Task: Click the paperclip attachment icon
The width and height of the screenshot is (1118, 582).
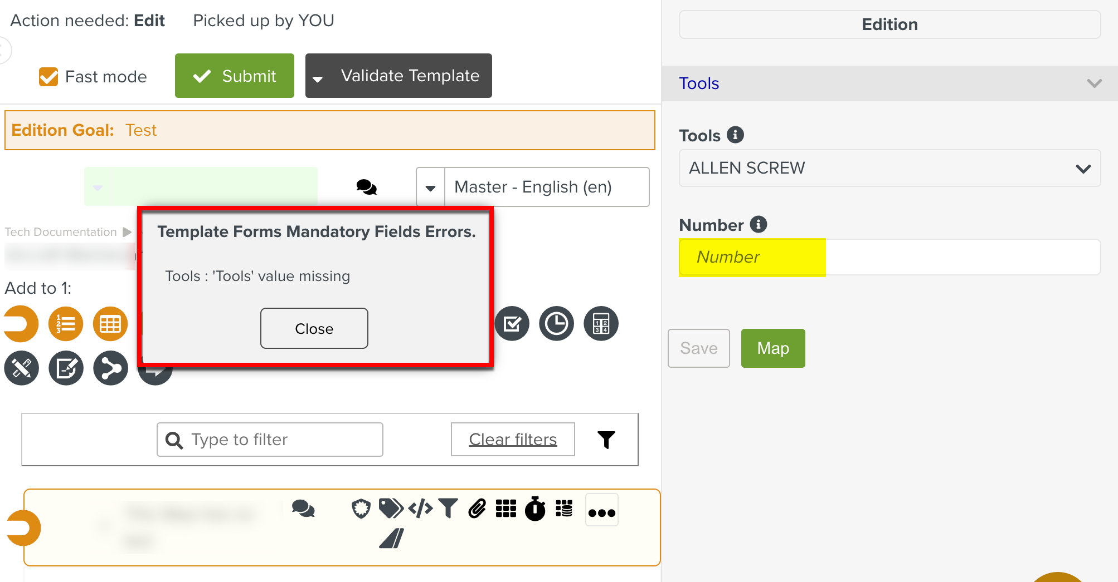Action: [477, 509]
